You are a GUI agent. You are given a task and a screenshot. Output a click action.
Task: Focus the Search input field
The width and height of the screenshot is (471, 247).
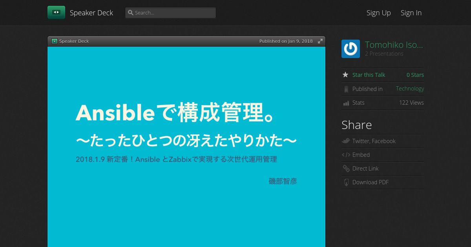click(170, 13)
